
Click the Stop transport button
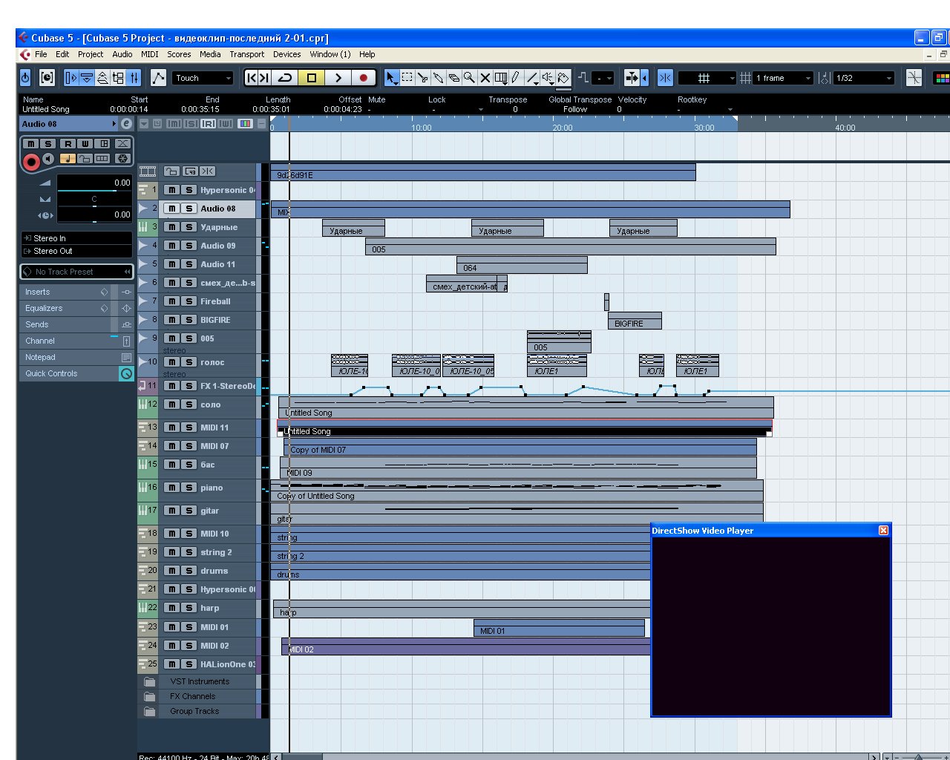[x=312, y=77]
